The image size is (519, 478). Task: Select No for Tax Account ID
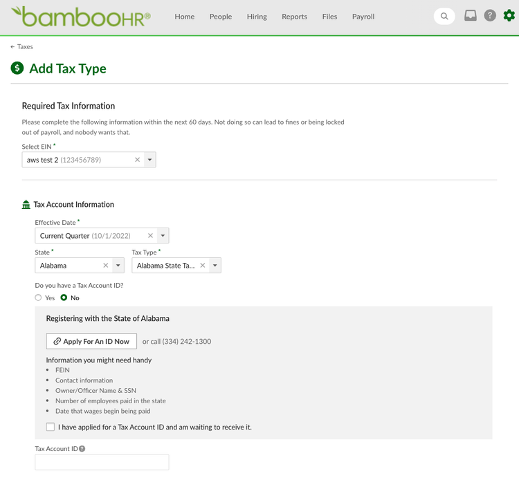pyautogui.click(x=64, y=297)
